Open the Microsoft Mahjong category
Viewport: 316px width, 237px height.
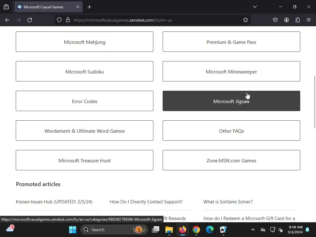[85, 42]
